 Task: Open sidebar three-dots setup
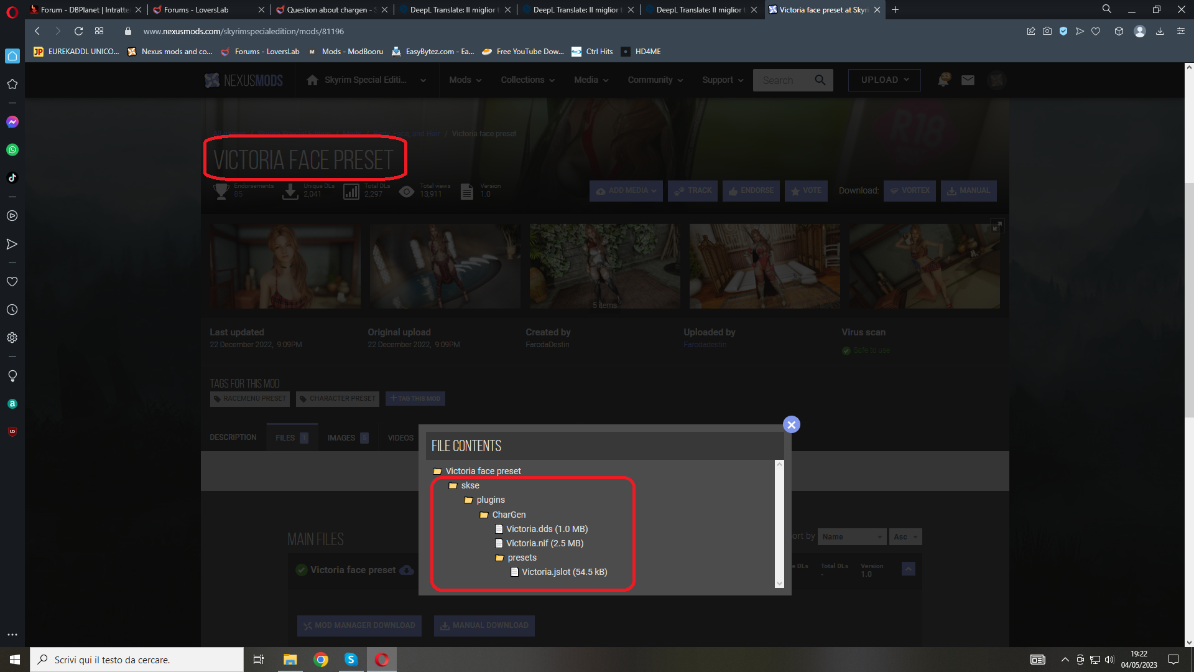pyautogui.click(x=12, y=635)
